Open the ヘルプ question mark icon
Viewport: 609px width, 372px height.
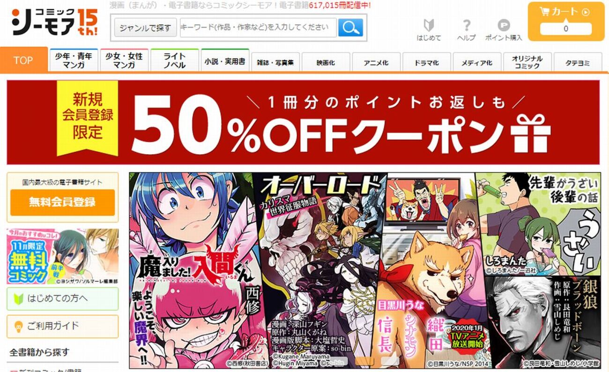[x=466, y=30]
